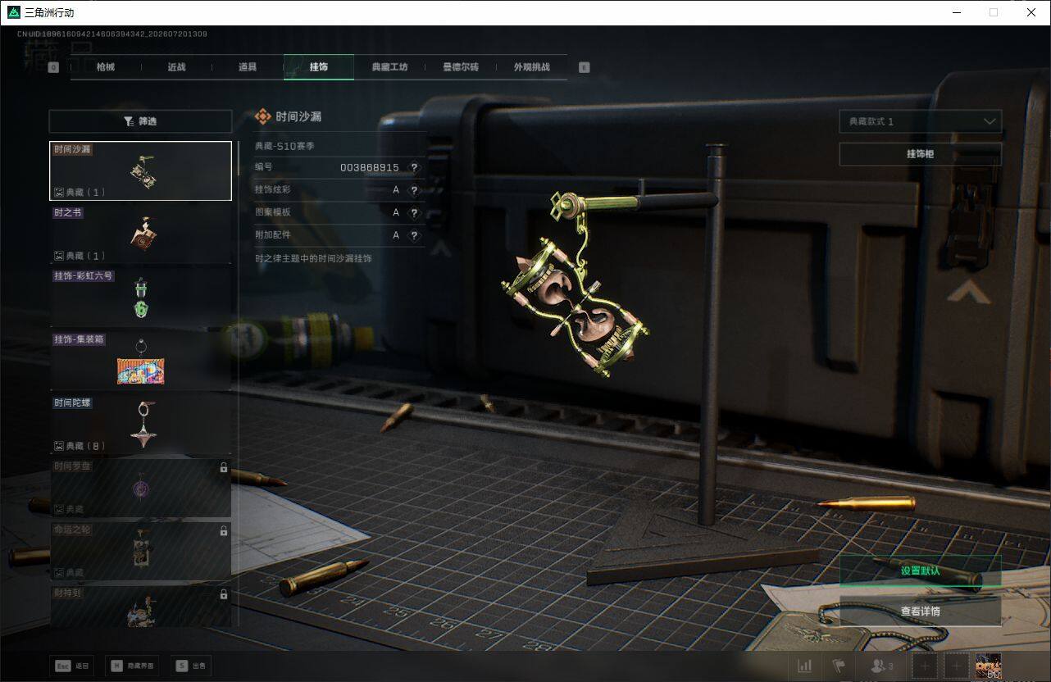This screenshot has height=682, width=1051.
Task: Click the question mark next to 附加配件
Action: click(x=414, y=235)
